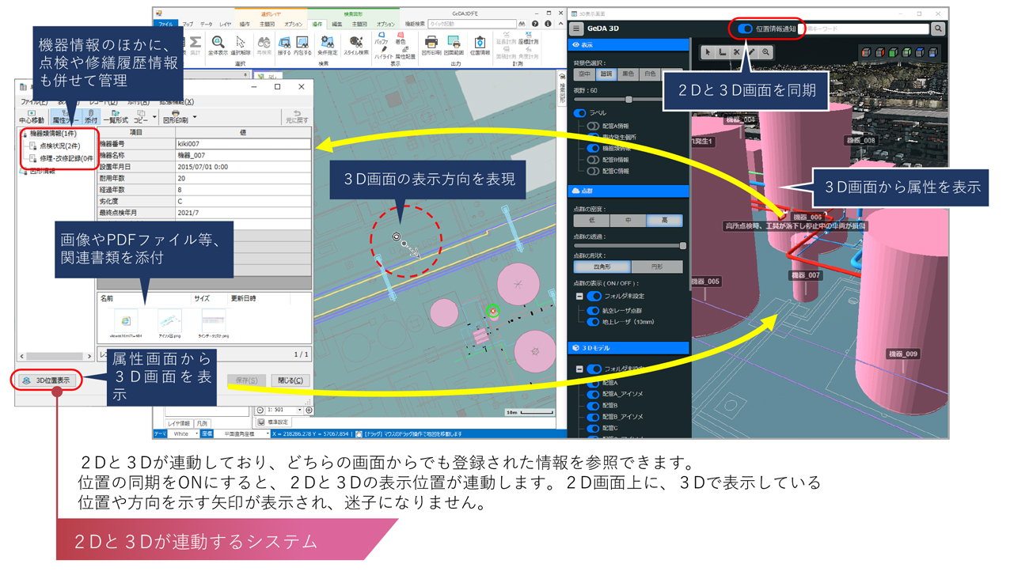Switch to the レイヤ情報 tab at the bottom

click(x=179, y=424)
